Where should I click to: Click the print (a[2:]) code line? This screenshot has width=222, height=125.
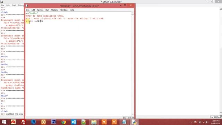[x=35, y=21]
